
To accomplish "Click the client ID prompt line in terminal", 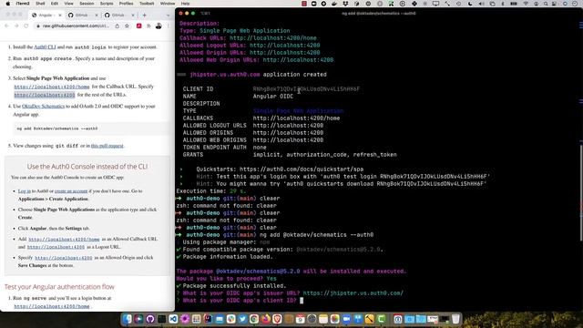I will (x=240, y=301).
